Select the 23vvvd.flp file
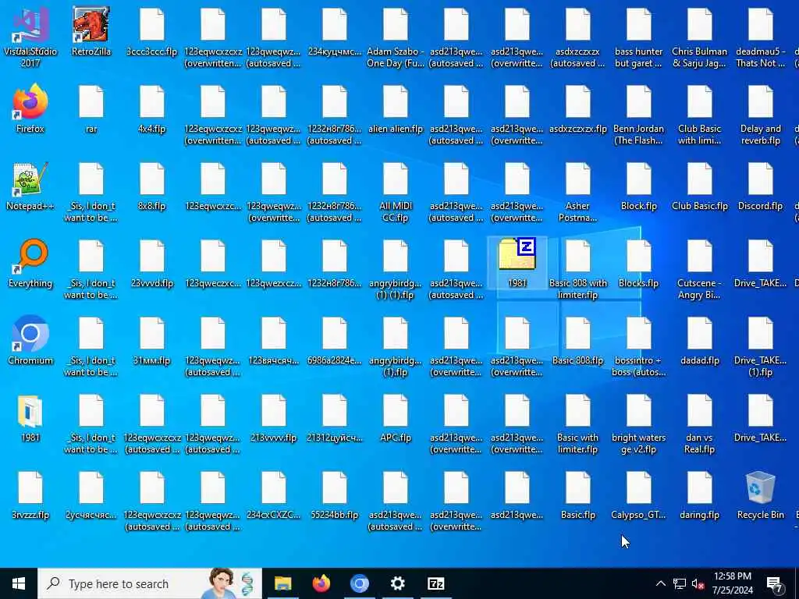The height and width of the screenshot is (599, 799). (152, 264)
